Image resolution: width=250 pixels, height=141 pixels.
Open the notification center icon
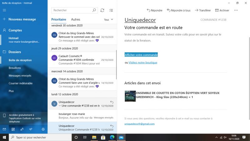244,137
